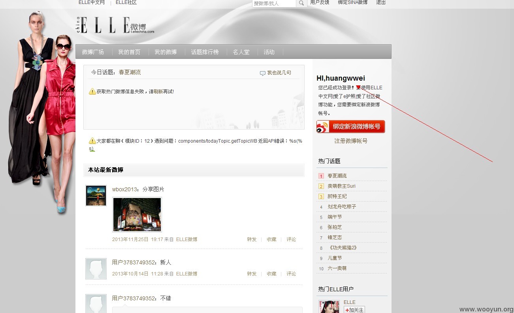Open the hot topic 六一卖萌
Viewport: 514px width, 313px height.
click(337, 268)
